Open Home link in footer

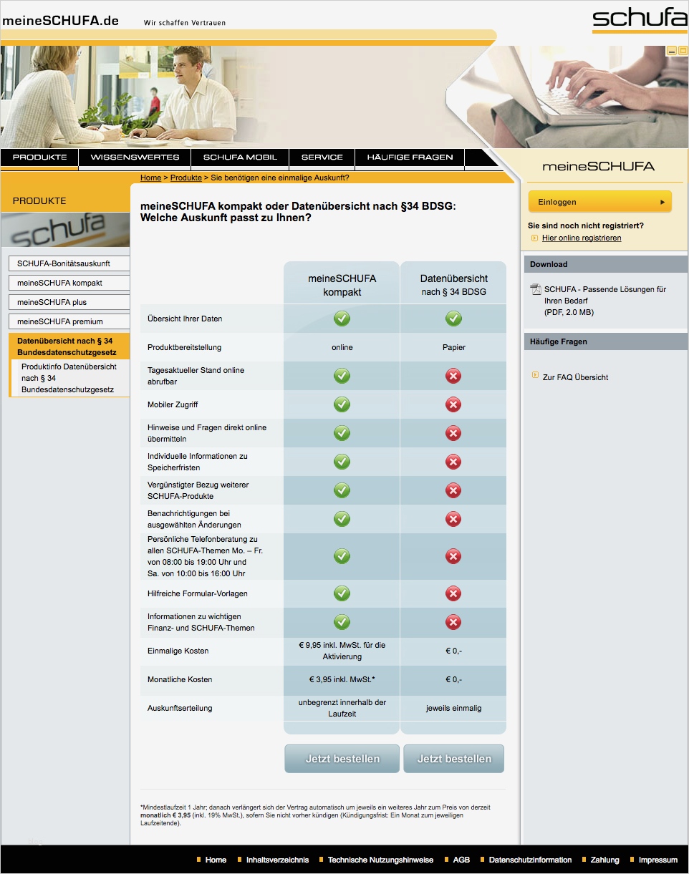tap(216, 860)
